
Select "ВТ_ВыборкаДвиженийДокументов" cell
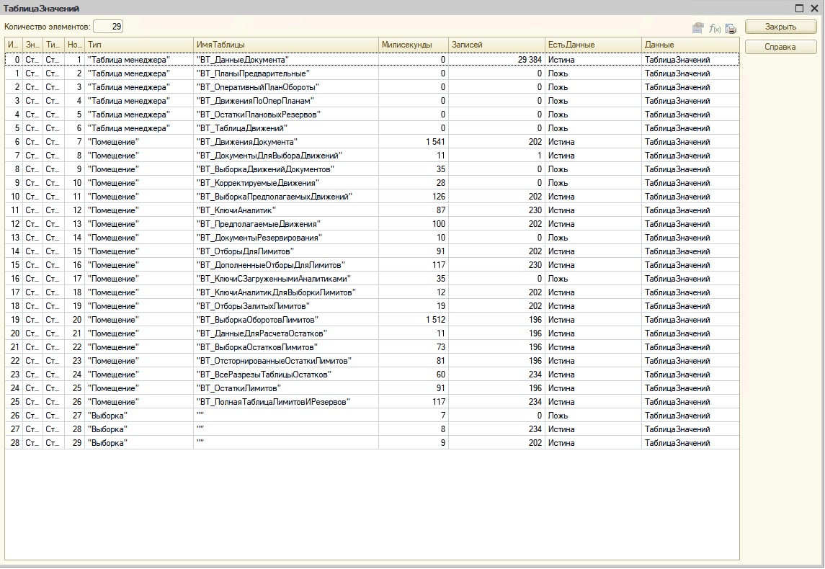286,169
